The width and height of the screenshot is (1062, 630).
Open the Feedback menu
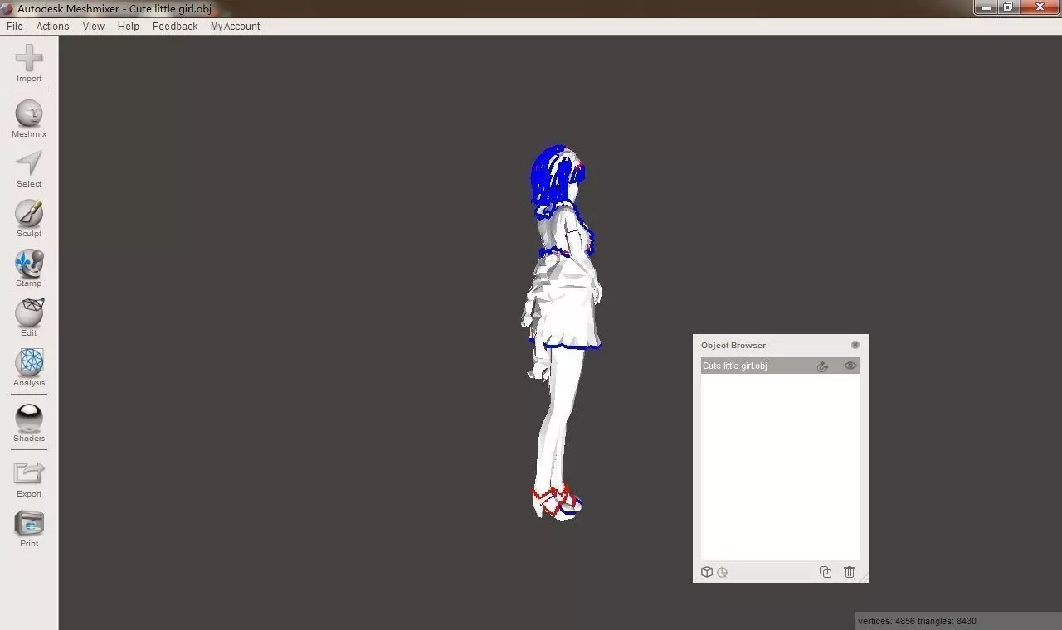pyautogui.click(x=175, y=27)
